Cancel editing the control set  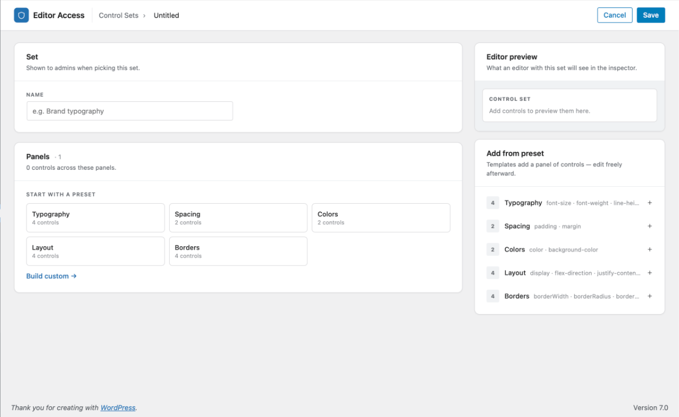(614, 15)
